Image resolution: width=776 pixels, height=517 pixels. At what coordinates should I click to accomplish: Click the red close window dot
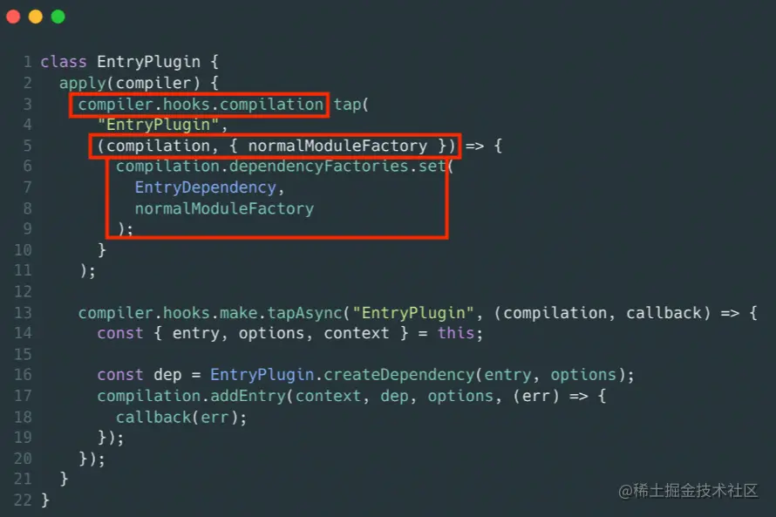pyautogui.click(x=13, y=17)
